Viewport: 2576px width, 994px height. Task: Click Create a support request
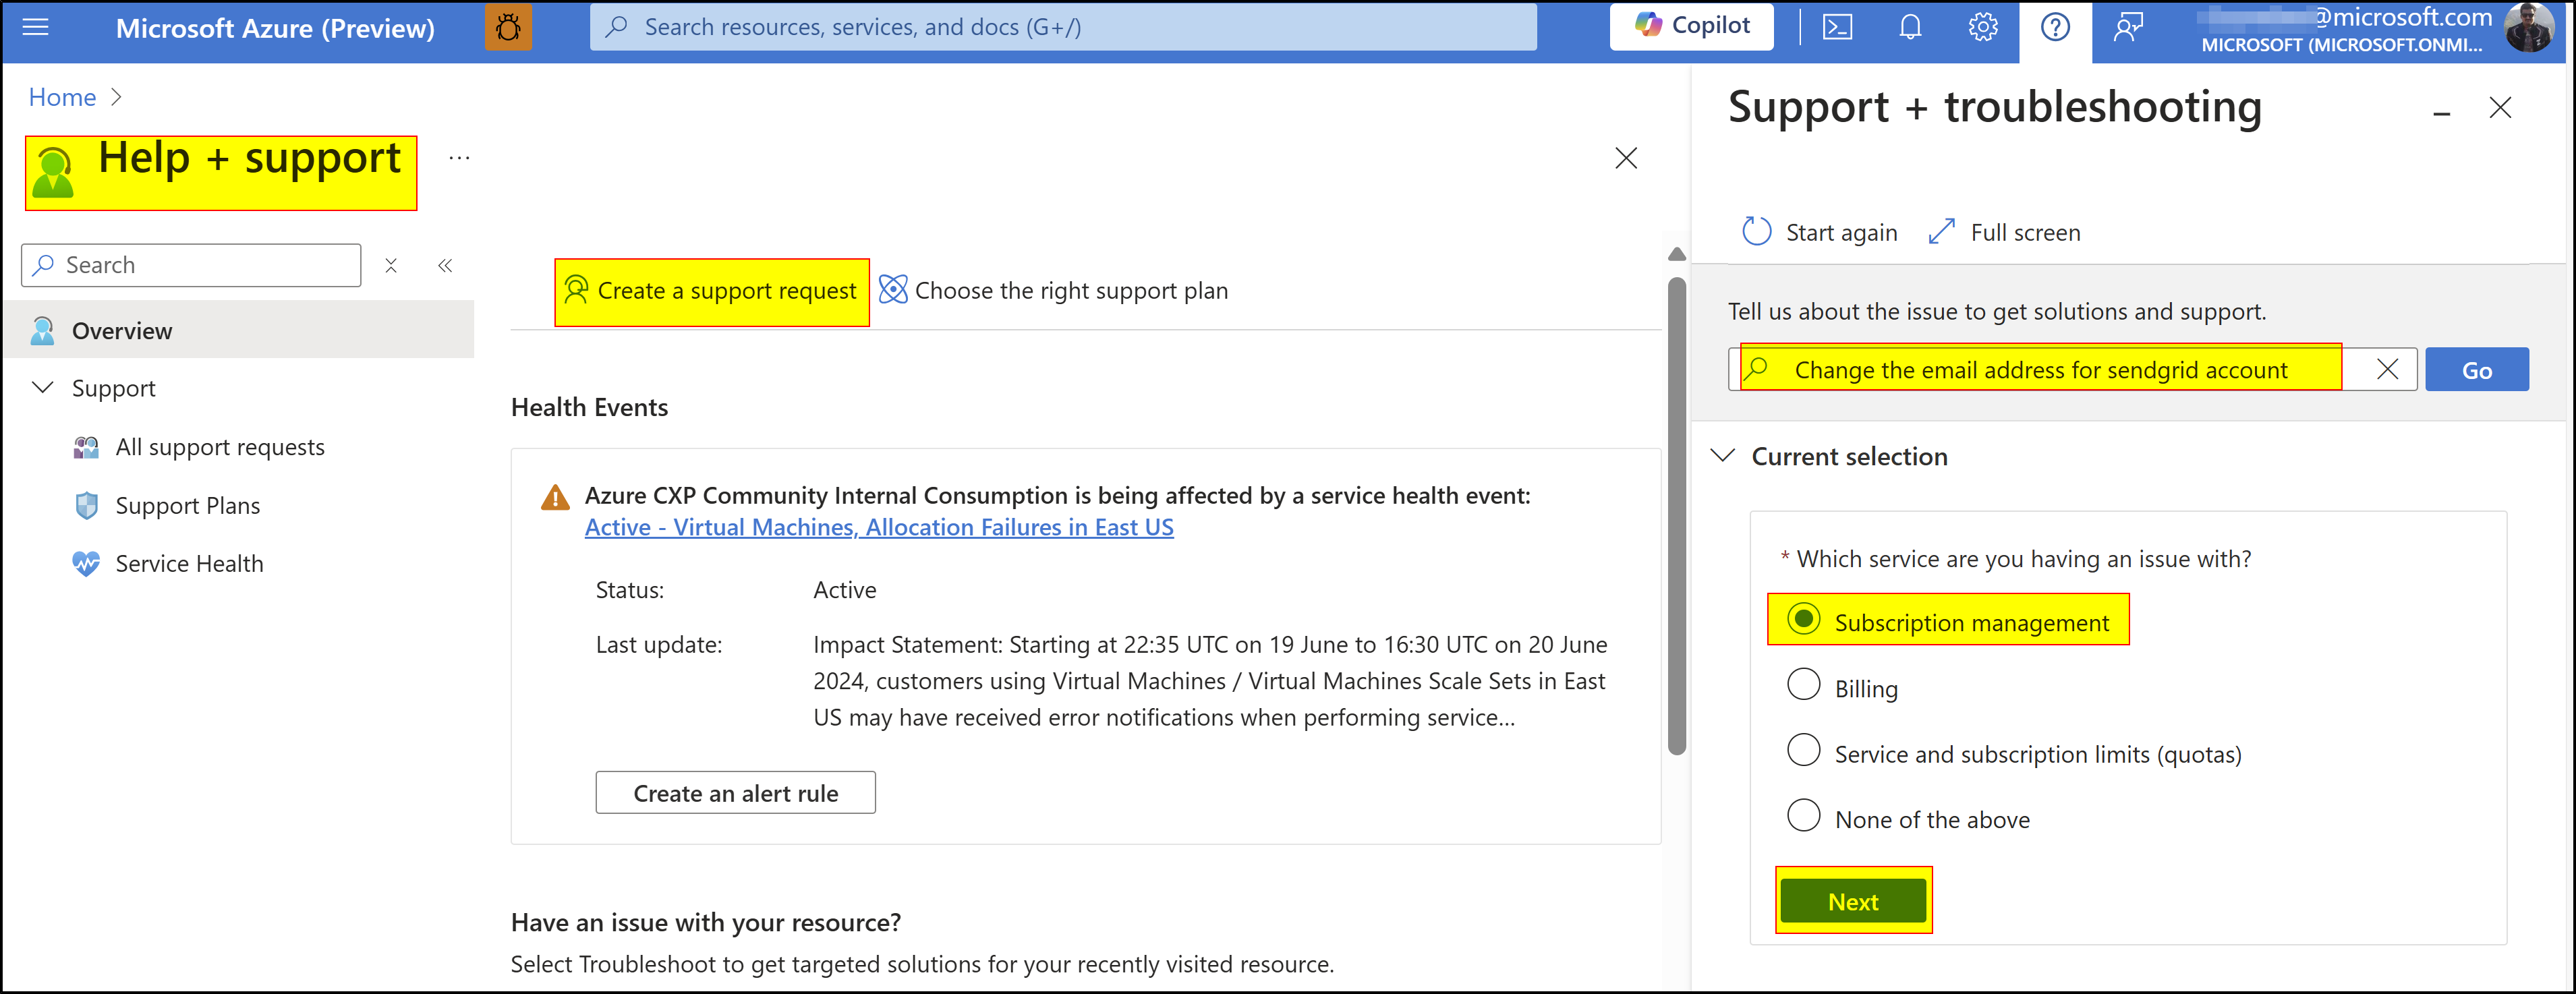[x=711, y=291]
